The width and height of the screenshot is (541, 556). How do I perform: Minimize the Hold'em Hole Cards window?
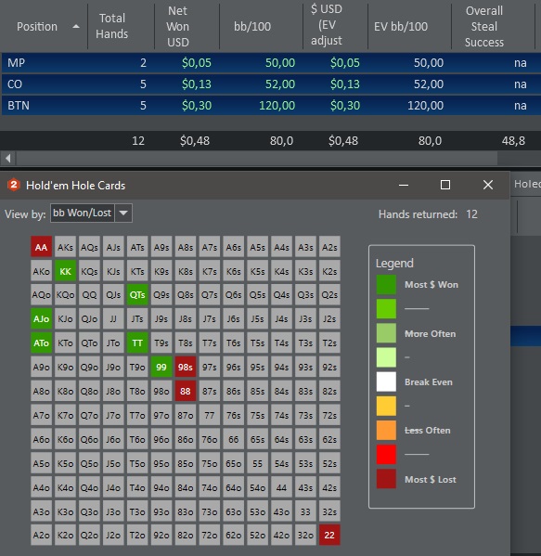point(404,185)
